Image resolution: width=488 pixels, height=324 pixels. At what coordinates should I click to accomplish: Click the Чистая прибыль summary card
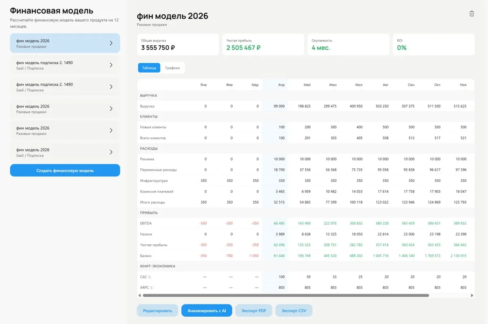point(263,44)
